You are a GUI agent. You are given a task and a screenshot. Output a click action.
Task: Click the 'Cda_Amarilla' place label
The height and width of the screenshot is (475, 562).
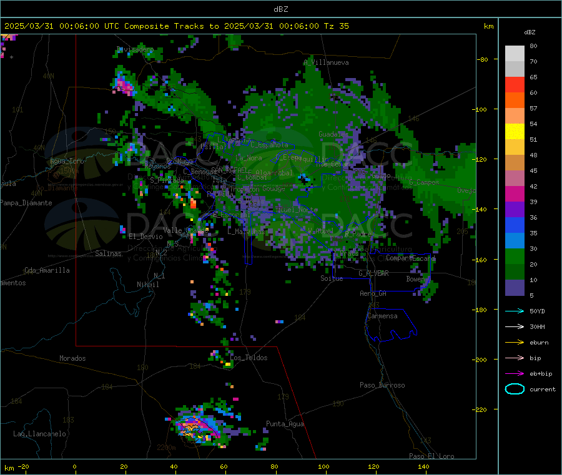click(x=47, y=270)
